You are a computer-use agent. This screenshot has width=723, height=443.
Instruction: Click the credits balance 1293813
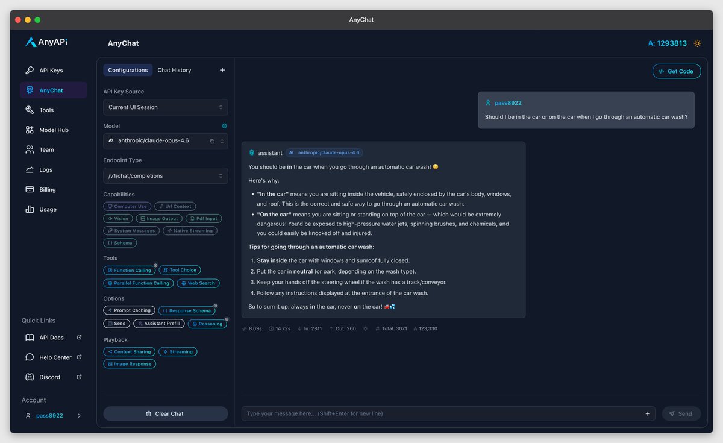point(668,43)
